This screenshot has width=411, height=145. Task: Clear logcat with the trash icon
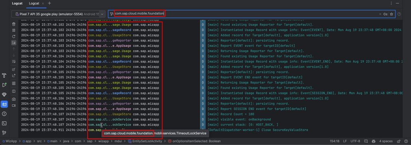pyautogui.click(x=14, y=24)
